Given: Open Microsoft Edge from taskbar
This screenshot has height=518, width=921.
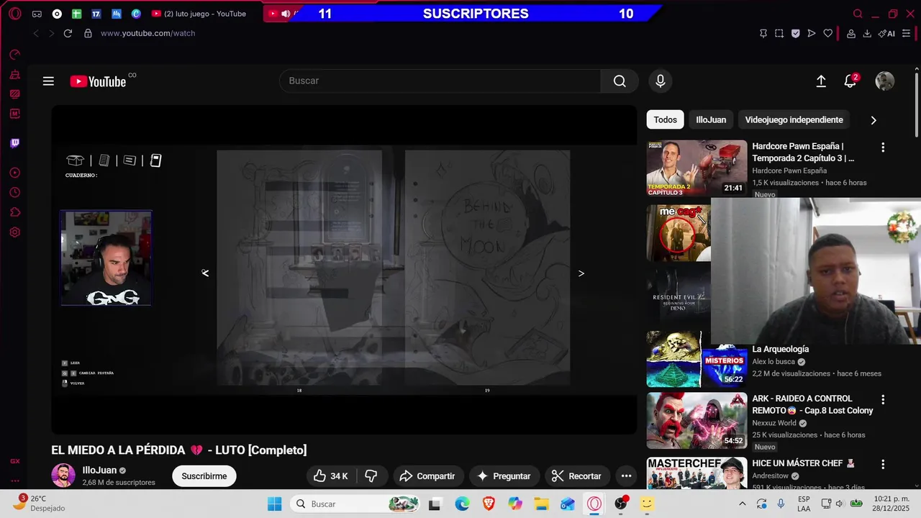Looking at the screenshot, I should (x=462, y=504).
